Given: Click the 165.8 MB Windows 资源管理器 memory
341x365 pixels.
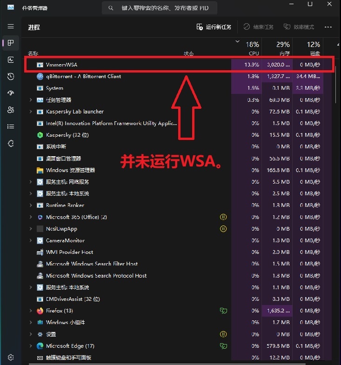Looking at the screenshot, I should pyautogui.click(x=278, y=170).
